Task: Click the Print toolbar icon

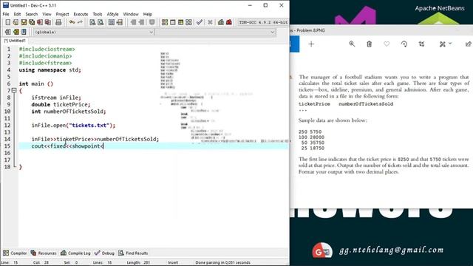Action: click(58, 22)
